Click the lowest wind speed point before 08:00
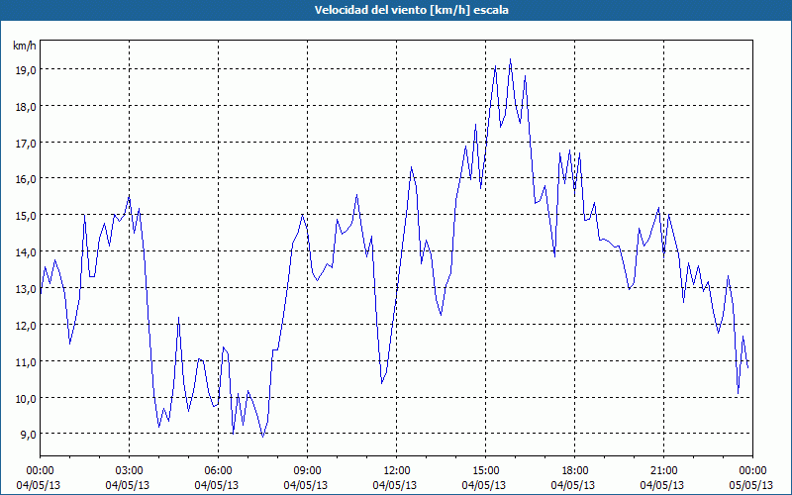Image resolution: width=792 pixels, height=495 pixels. (x=262, y=437)
